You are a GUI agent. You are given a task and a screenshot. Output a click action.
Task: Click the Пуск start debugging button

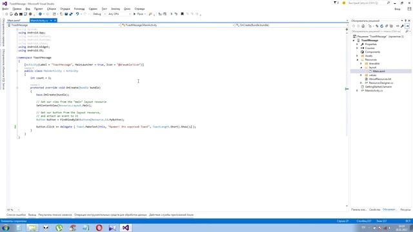coord(140,14)
